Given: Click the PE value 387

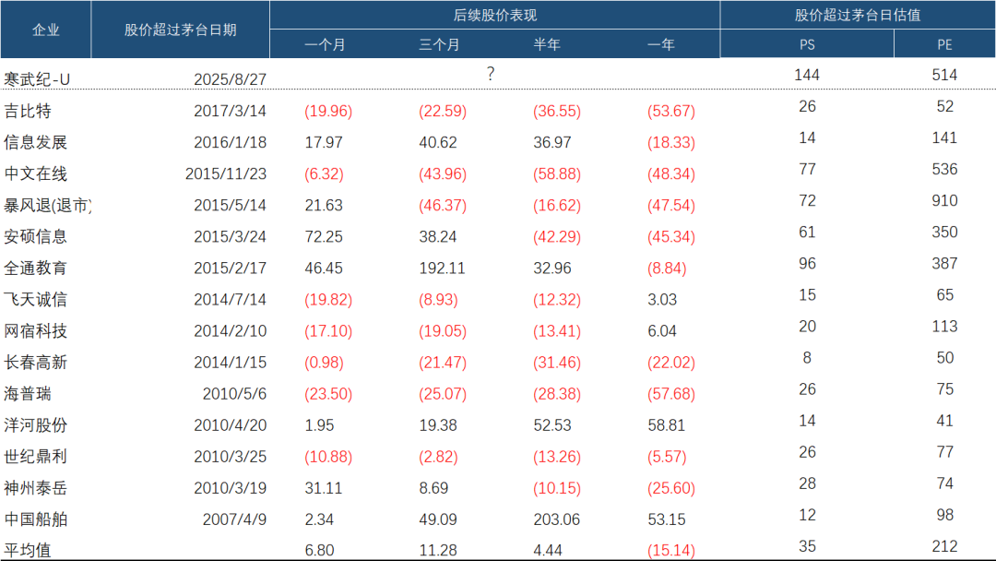Looking at the screenshot, I should 944,264.
